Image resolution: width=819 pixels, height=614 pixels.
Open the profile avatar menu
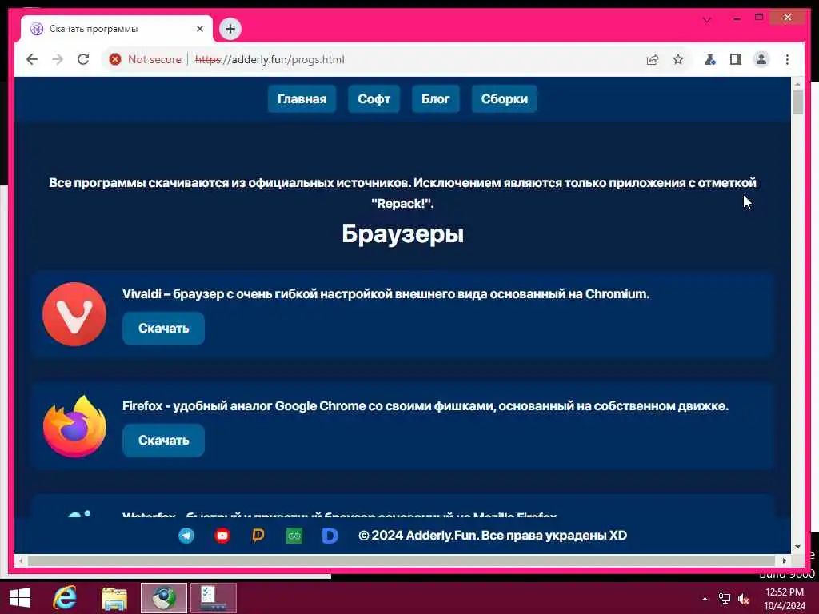[761, 59]
